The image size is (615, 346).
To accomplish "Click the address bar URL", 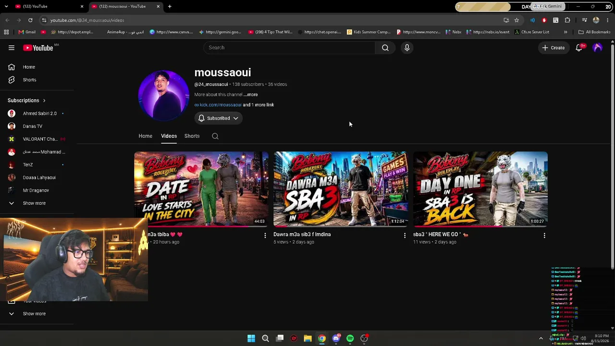I will pos(87,20).
